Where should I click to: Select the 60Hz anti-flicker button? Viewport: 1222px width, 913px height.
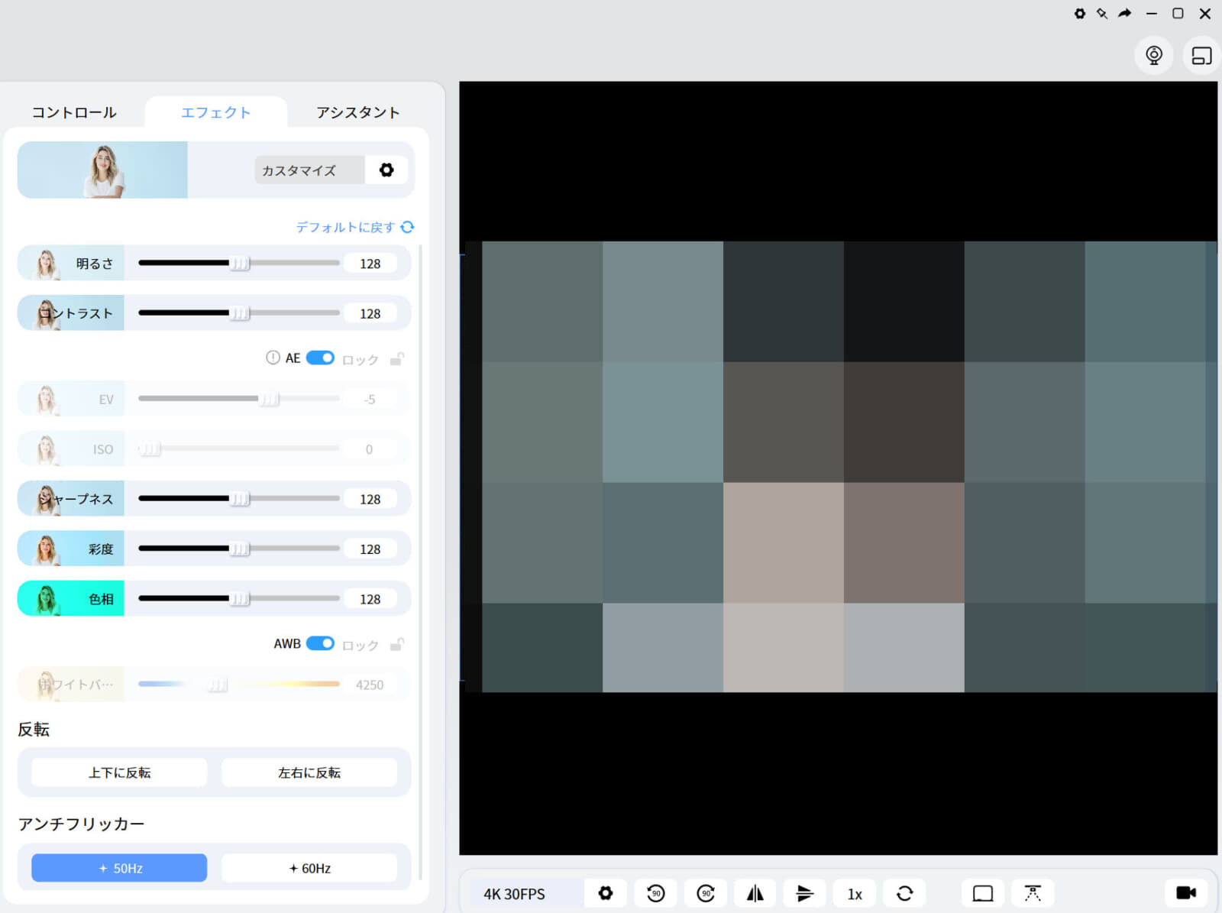pos(309,869)
